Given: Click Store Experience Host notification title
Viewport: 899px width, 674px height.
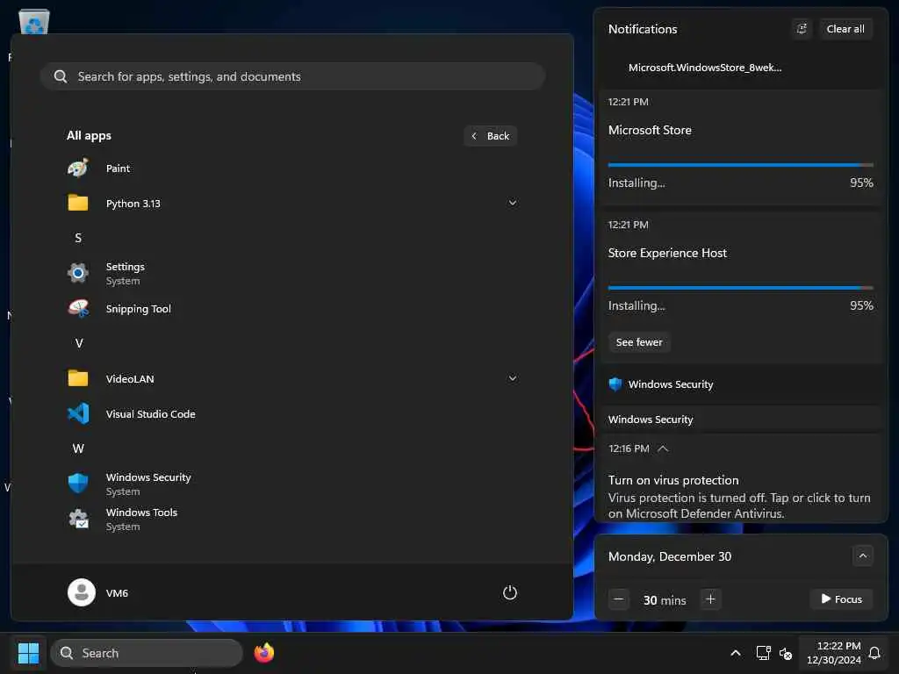Looking at the screenshot, I should (667, 253).
